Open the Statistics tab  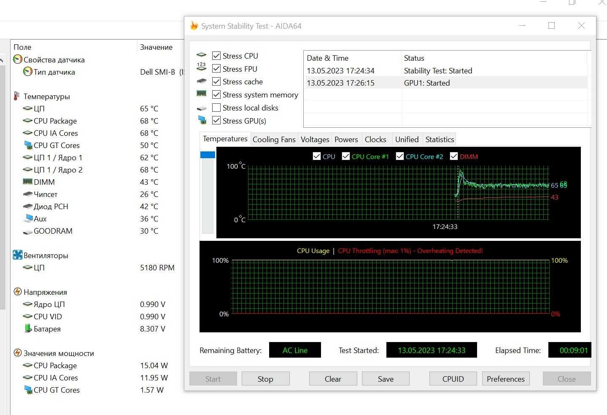(x=440, y=140)
